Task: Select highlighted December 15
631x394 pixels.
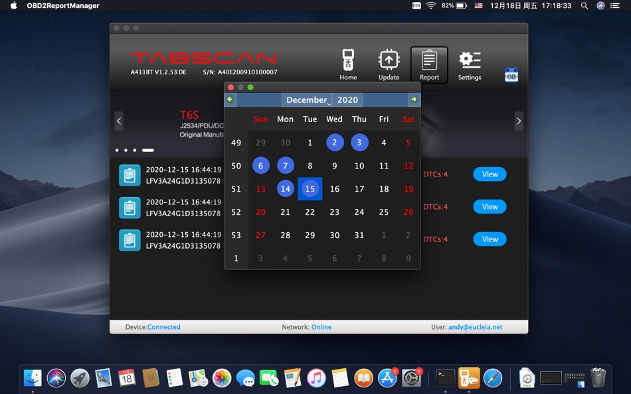Action: click(310, 188)
